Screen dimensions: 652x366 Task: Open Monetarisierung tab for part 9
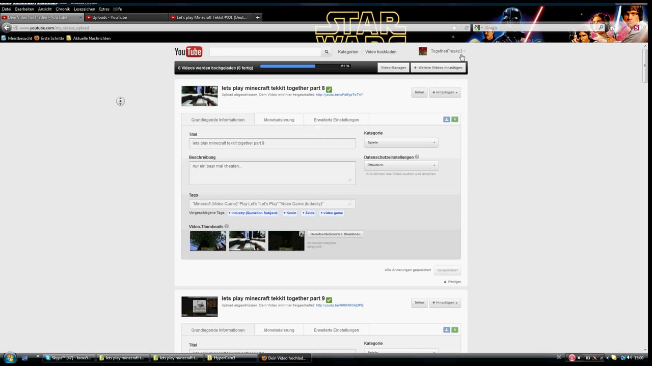[x=279, y=330]
